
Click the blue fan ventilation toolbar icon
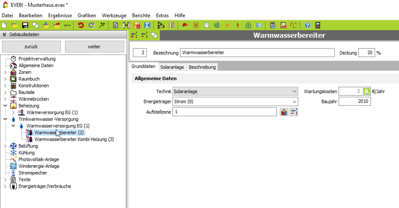click(217, 25)
